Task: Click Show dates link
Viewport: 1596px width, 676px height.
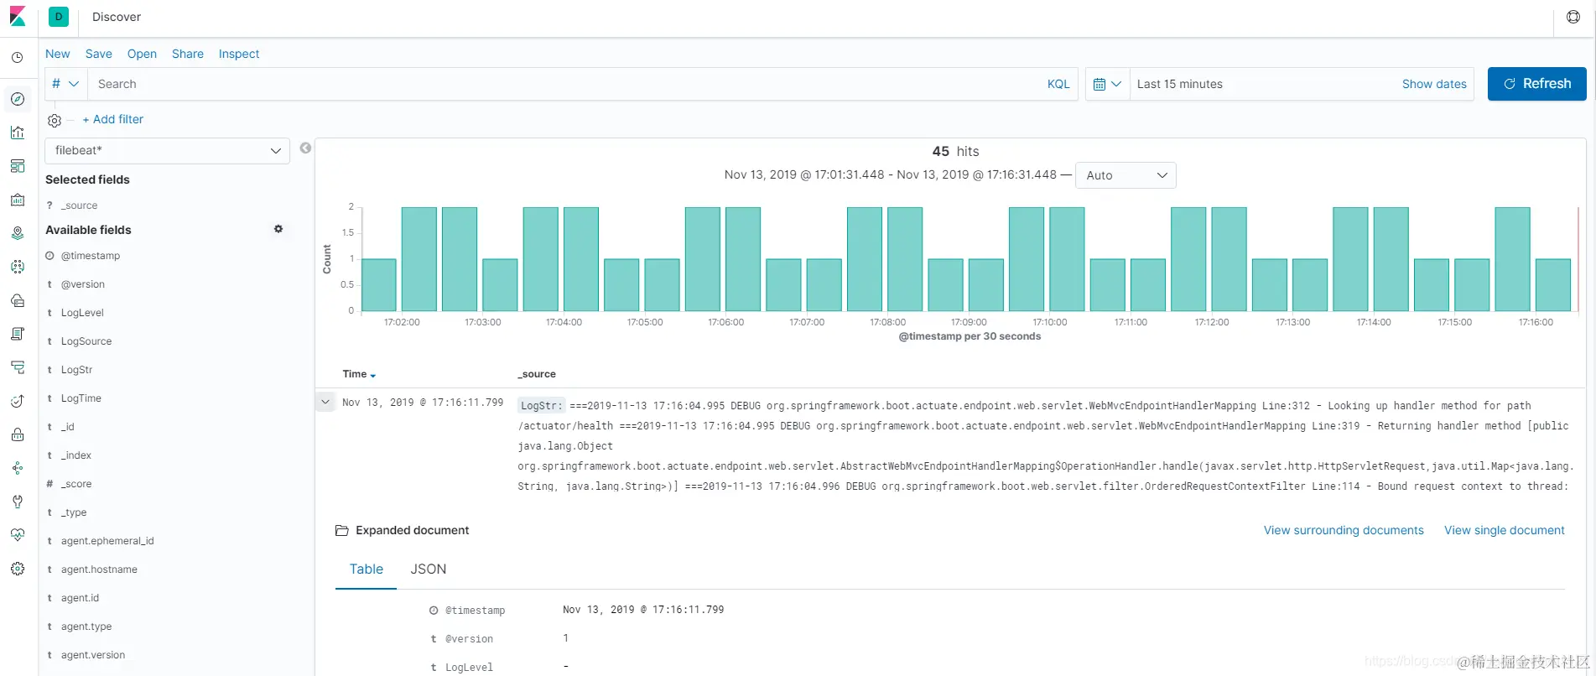Action: click(1434, 84)
